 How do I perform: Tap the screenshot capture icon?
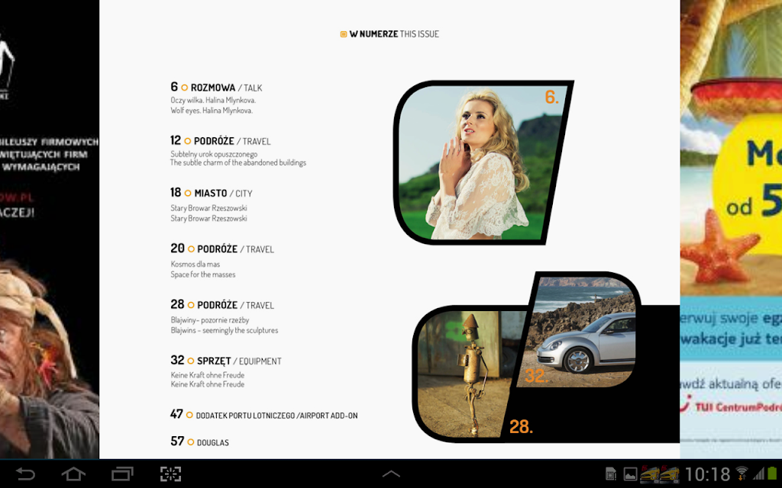(170, 474)
